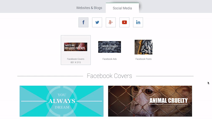Click the Animal Cruelty title text on cover
Viewport: 212px width, 119px height.
click(x=169, y=101)
